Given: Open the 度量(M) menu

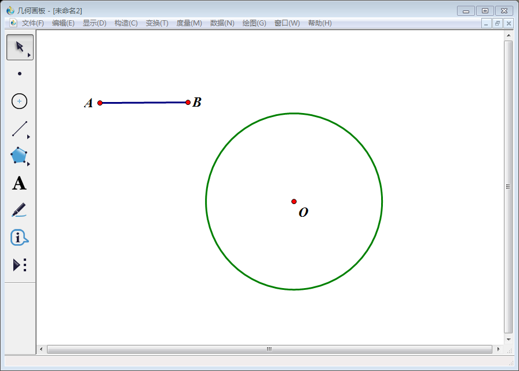Looking at the screenshot, I should pyautogui.click(x=189, y=23).
